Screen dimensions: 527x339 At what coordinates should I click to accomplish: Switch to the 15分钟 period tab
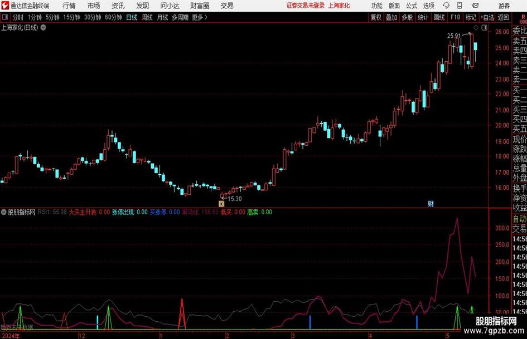[72, 17]
